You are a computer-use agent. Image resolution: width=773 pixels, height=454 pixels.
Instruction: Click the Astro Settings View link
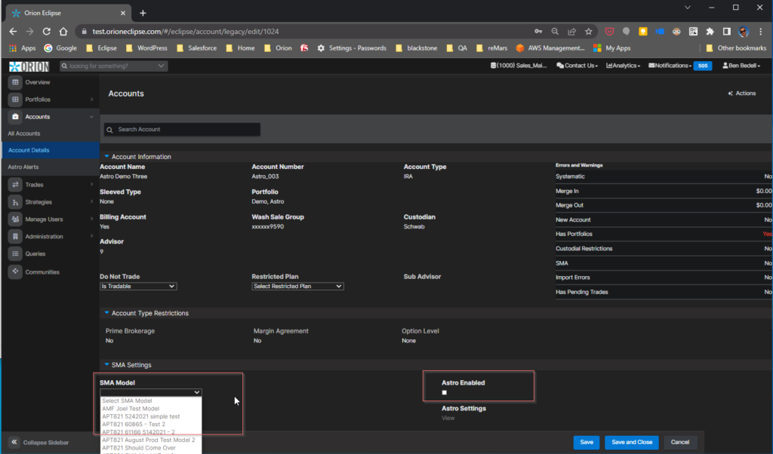(x=448, y=418)
